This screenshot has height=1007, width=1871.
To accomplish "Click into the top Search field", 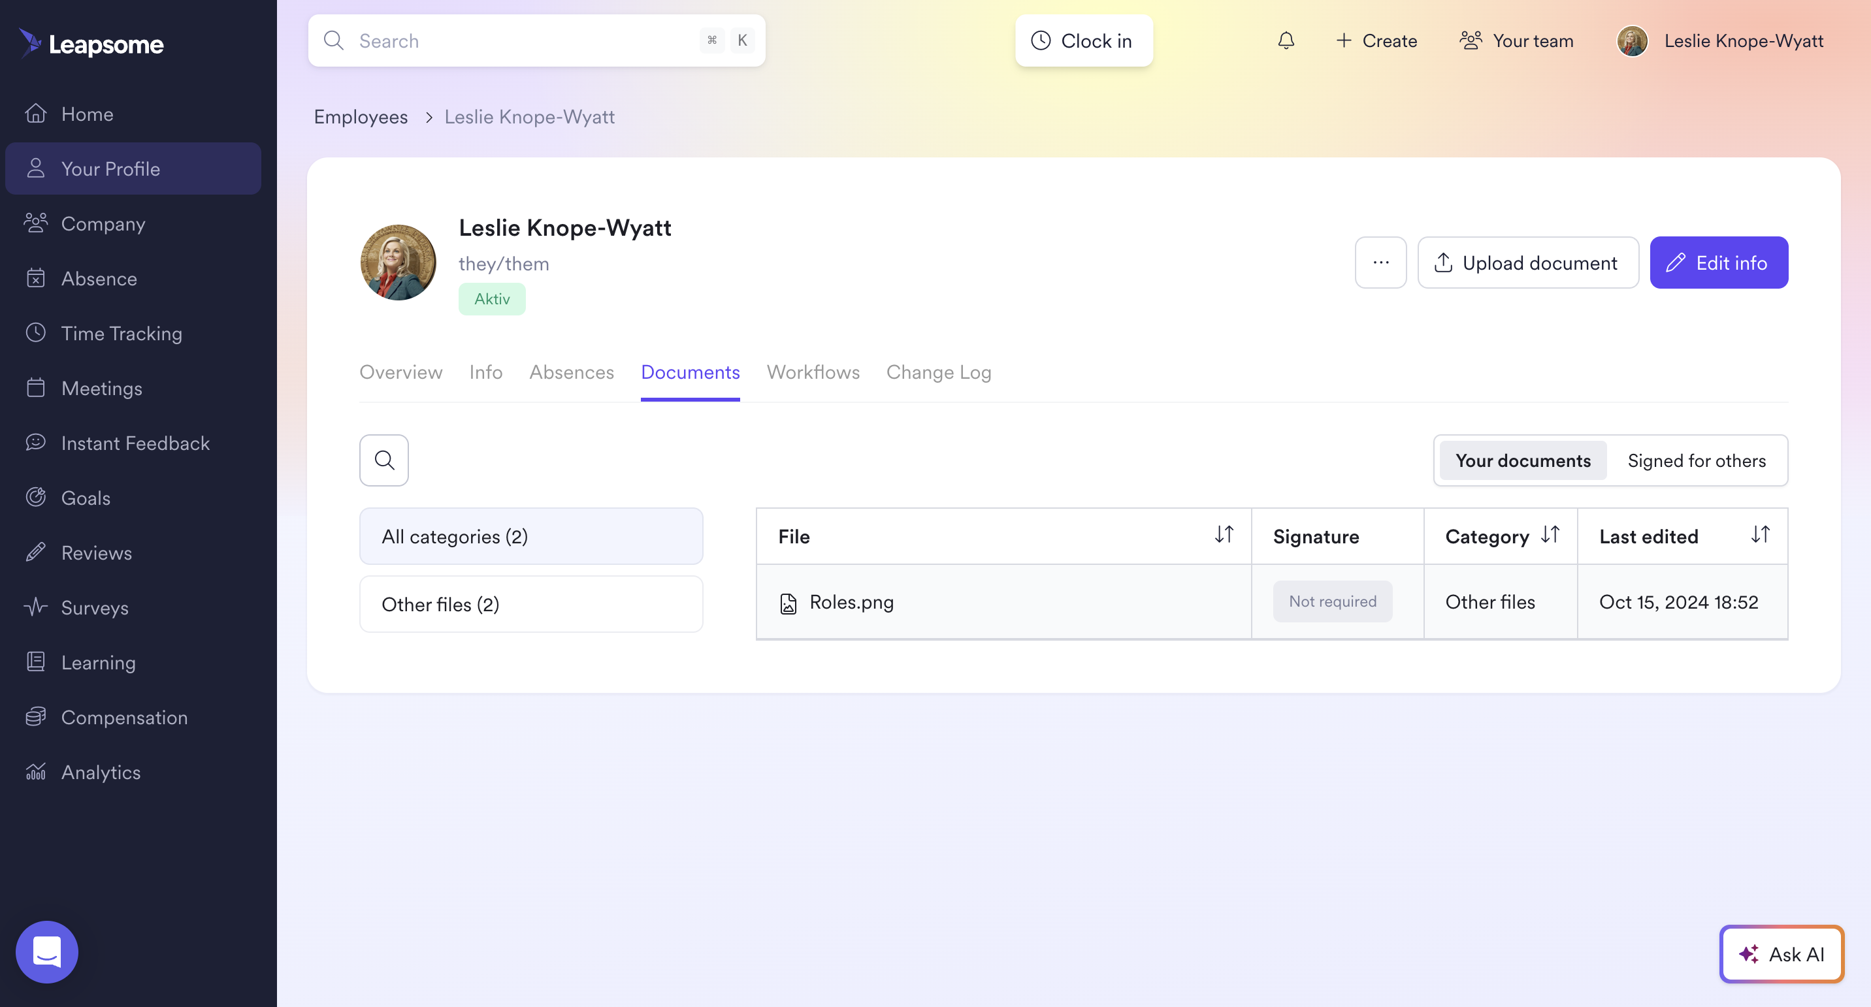I will [523, 40].
